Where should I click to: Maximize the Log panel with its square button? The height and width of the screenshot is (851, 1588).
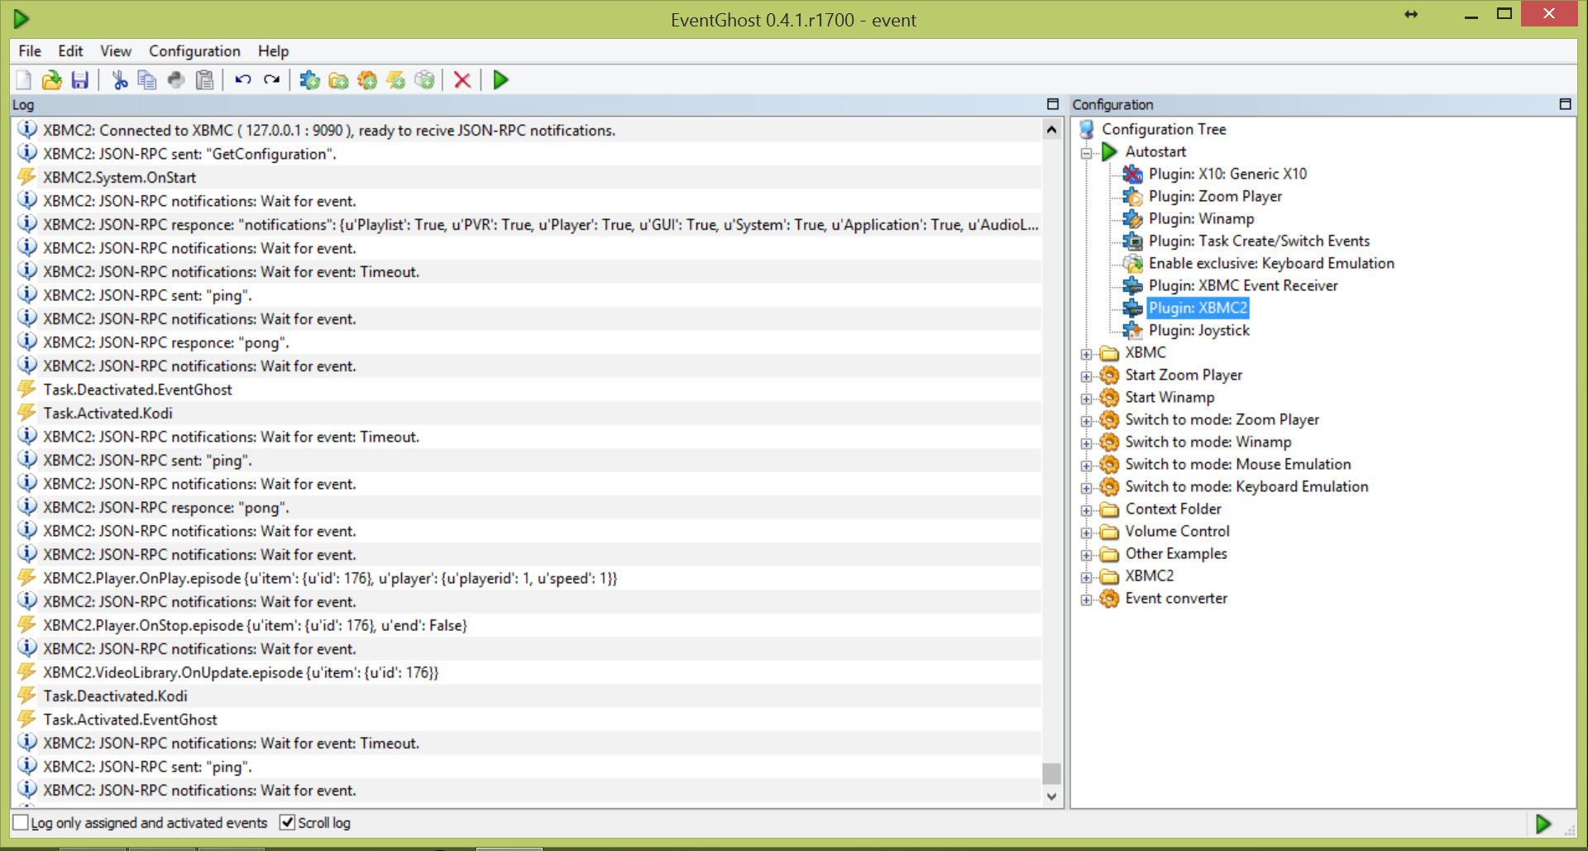click(x=1053, y=104)
